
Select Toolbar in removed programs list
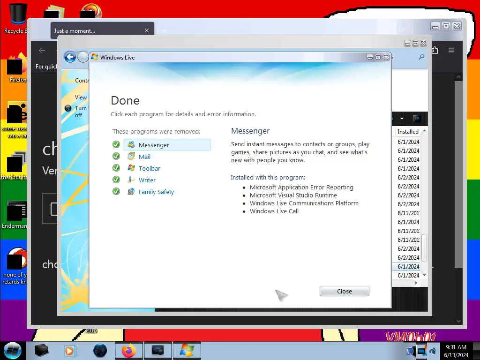pos(149,168)
